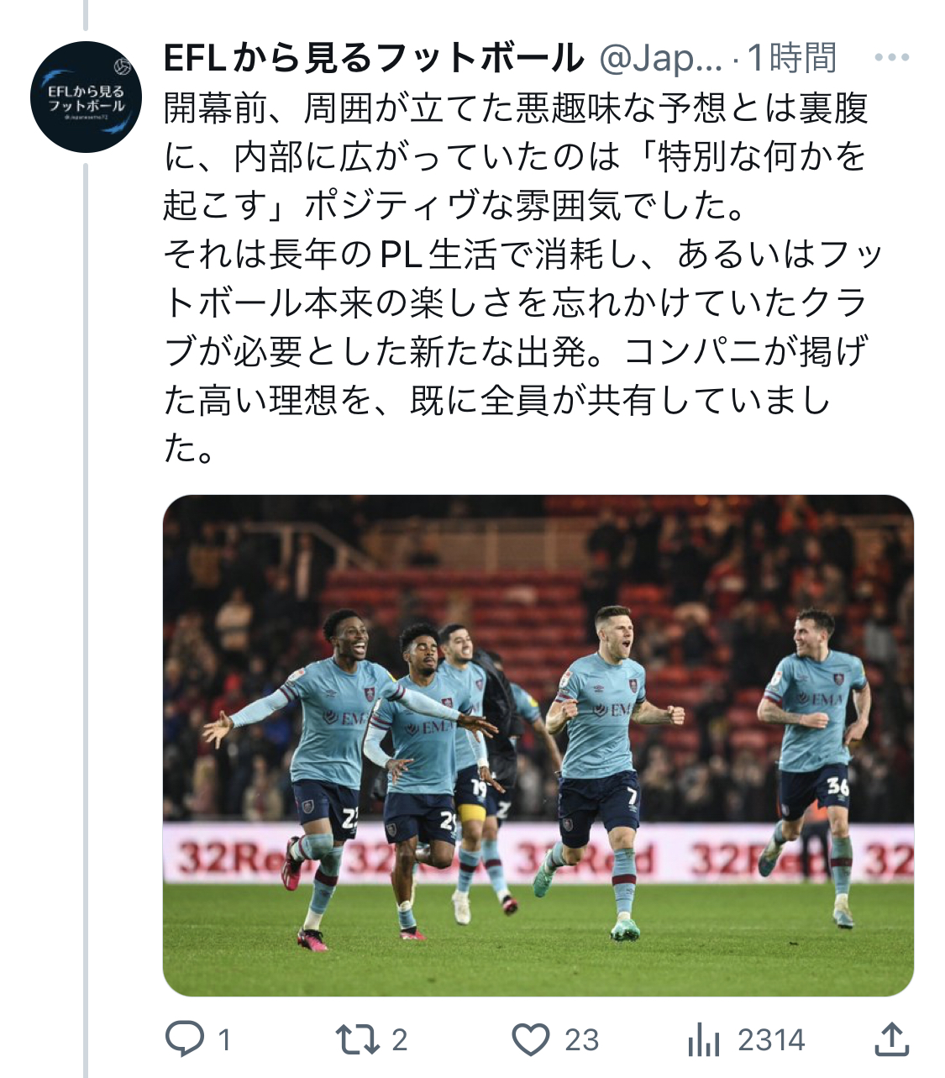Viewport: 945px width, 1078px height.
Task: Open the three-dot more options menu
Action: click(891, 57)
